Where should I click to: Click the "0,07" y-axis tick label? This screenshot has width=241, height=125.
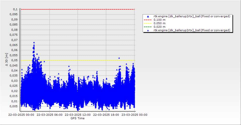[15, 40]
